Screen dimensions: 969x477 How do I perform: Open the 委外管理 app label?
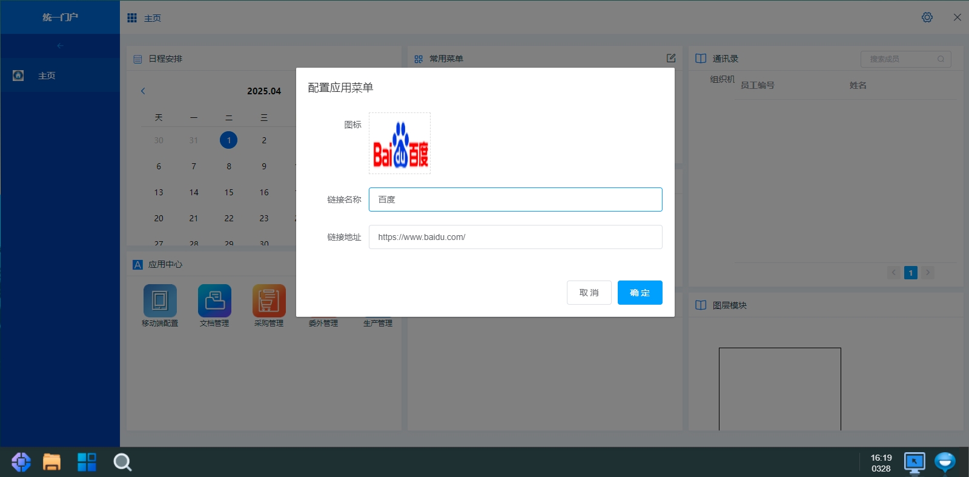click(323, 323)
